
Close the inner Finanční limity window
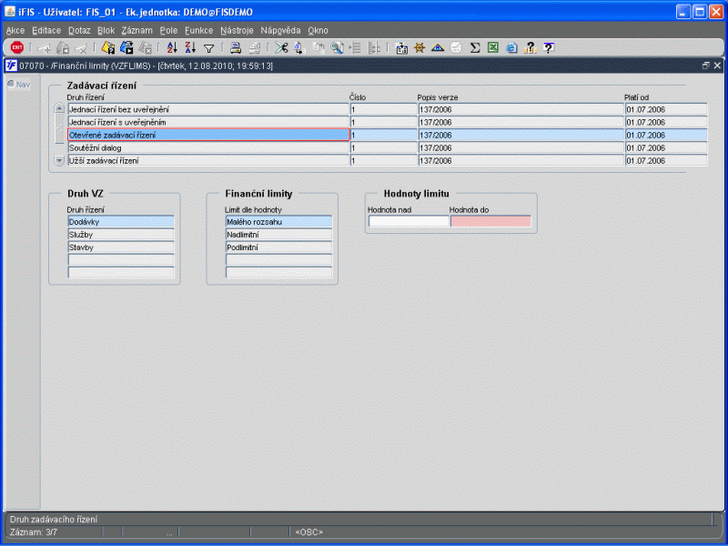tap(717, 66)
